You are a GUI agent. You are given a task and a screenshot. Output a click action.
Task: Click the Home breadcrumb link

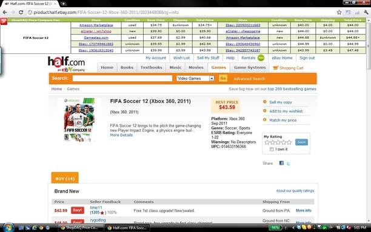pyautogui.click(x=56, y=88)
